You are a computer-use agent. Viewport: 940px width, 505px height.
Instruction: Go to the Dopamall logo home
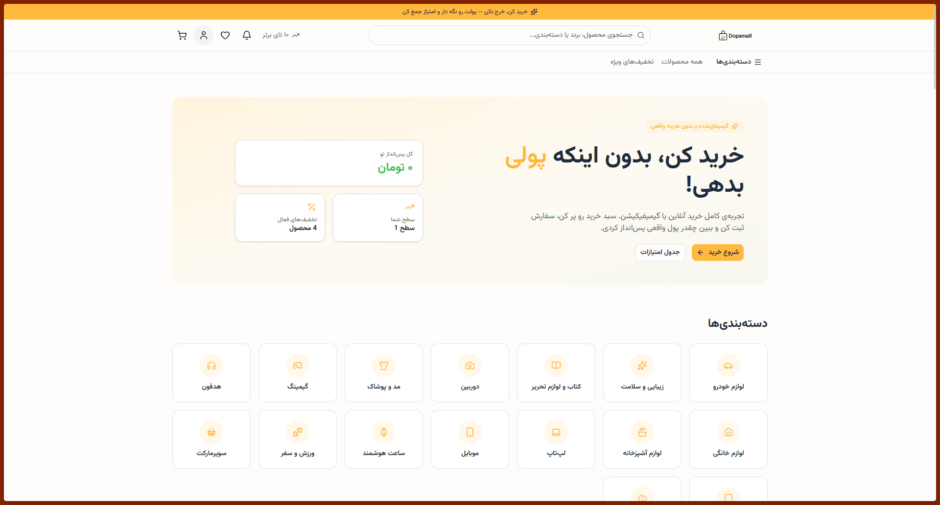(x=735, y=36)
